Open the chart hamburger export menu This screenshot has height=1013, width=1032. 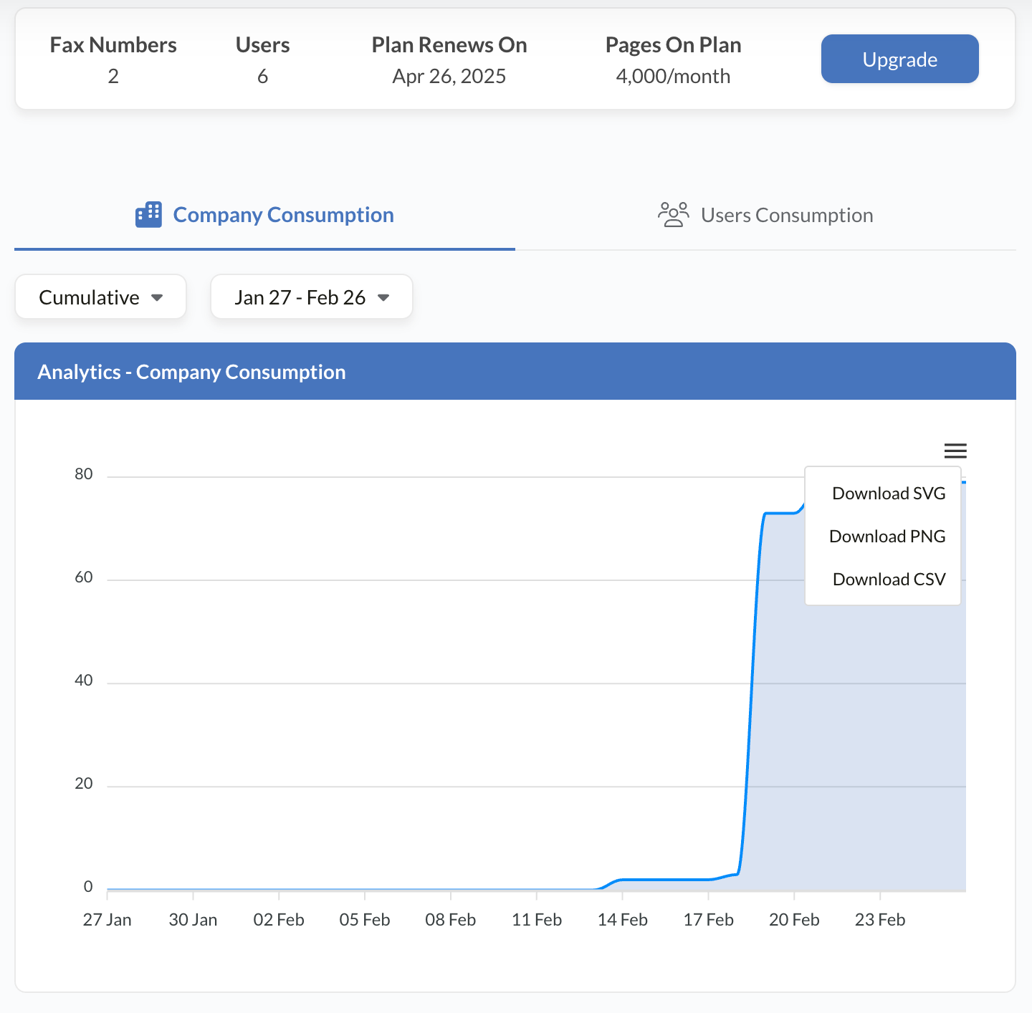(955, 451)
